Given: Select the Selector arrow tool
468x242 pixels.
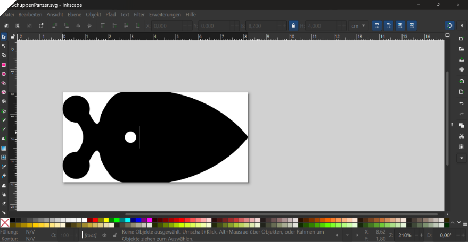Looking at the screenshot, I should click(4, 37).
